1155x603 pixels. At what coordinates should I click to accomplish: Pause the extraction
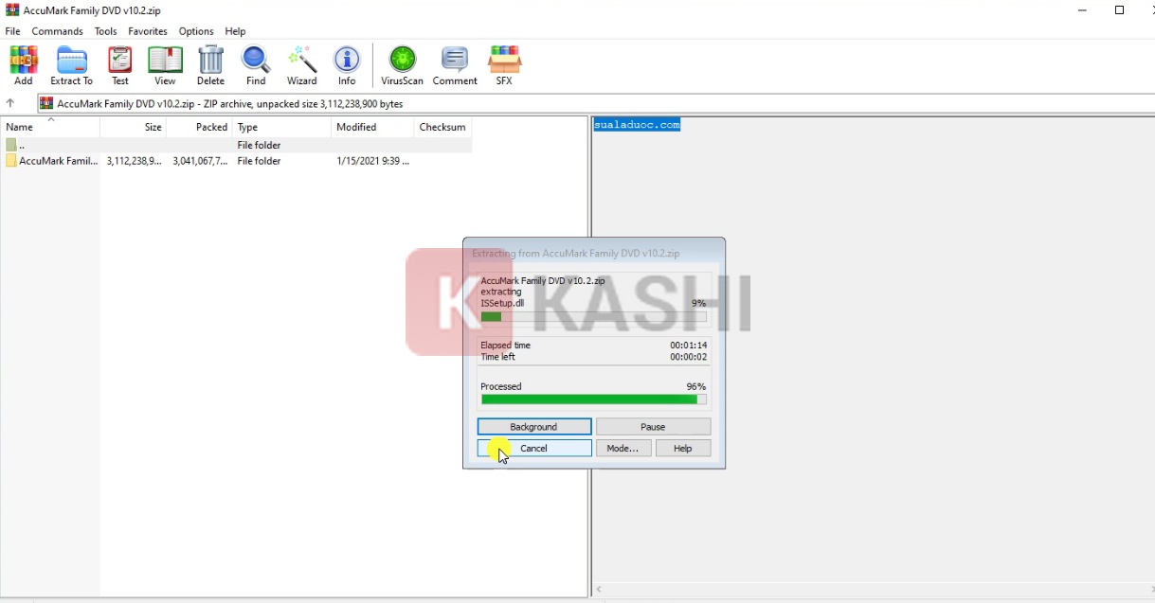click(x=653, y=427)
